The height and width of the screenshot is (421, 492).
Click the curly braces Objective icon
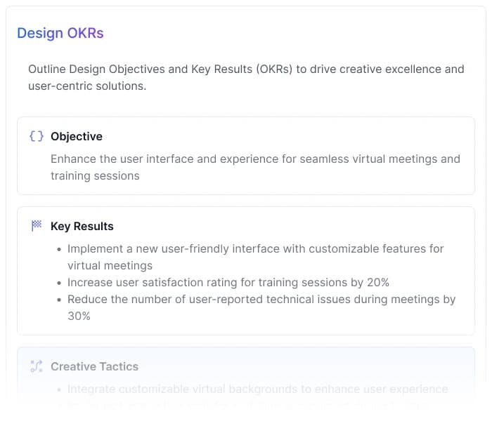coord(37,136)
